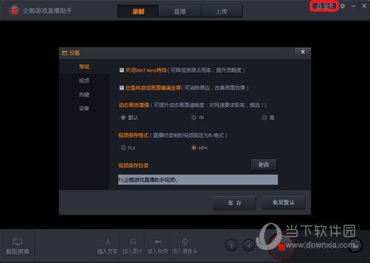Tick 总是将游戏画面铺满全屏 checkbox
Image resolution: width=370 pixels, height=263 pixels.
coord(121,88)
